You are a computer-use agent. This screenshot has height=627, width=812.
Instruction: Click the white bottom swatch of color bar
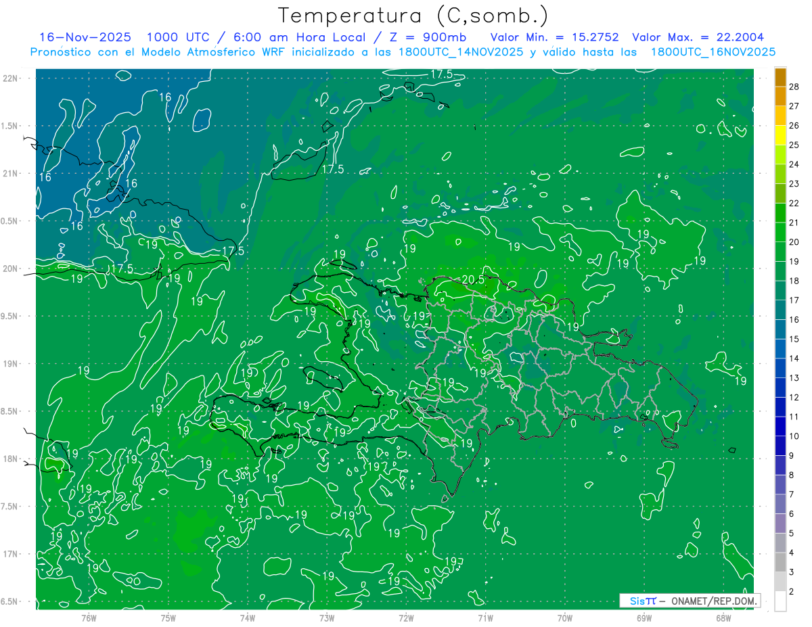click(x=780, y=601)
